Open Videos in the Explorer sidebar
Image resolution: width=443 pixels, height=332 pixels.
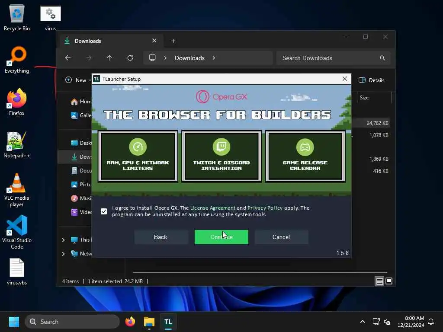tap(81, 212)
